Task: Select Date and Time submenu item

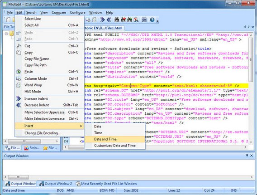Action: pyautogui.click(x=115, y=139)
